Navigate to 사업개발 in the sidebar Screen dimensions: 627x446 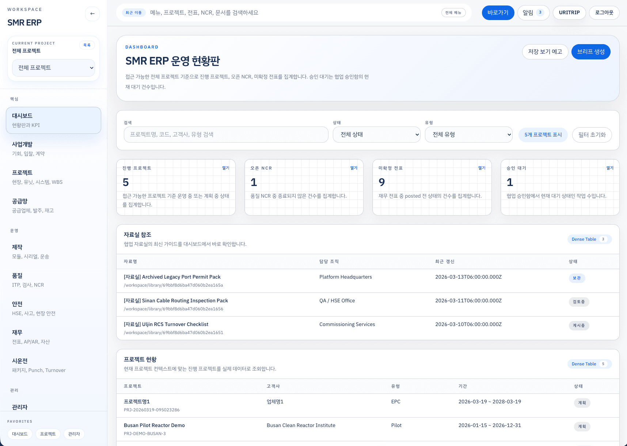(x=53, y=148)
